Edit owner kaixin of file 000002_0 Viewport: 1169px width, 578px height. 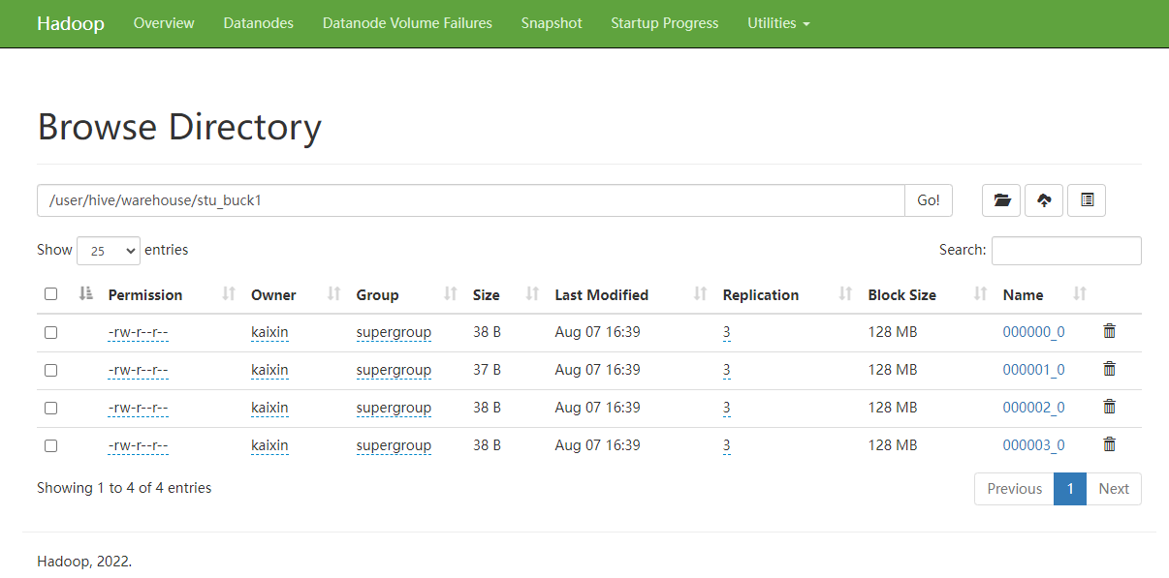269,408
